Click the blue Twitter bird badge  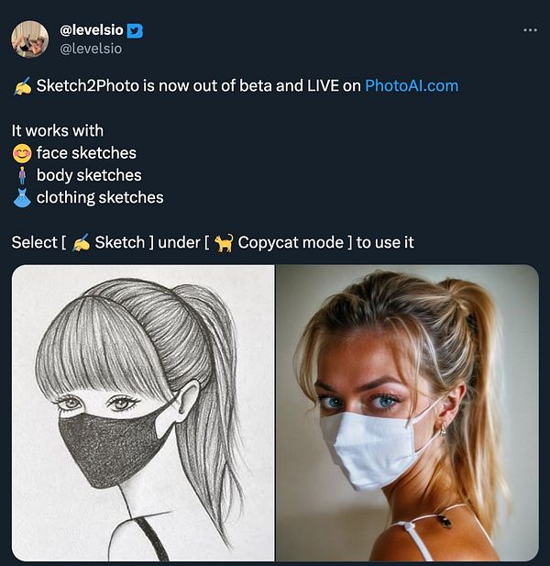[x=135, y=31]
